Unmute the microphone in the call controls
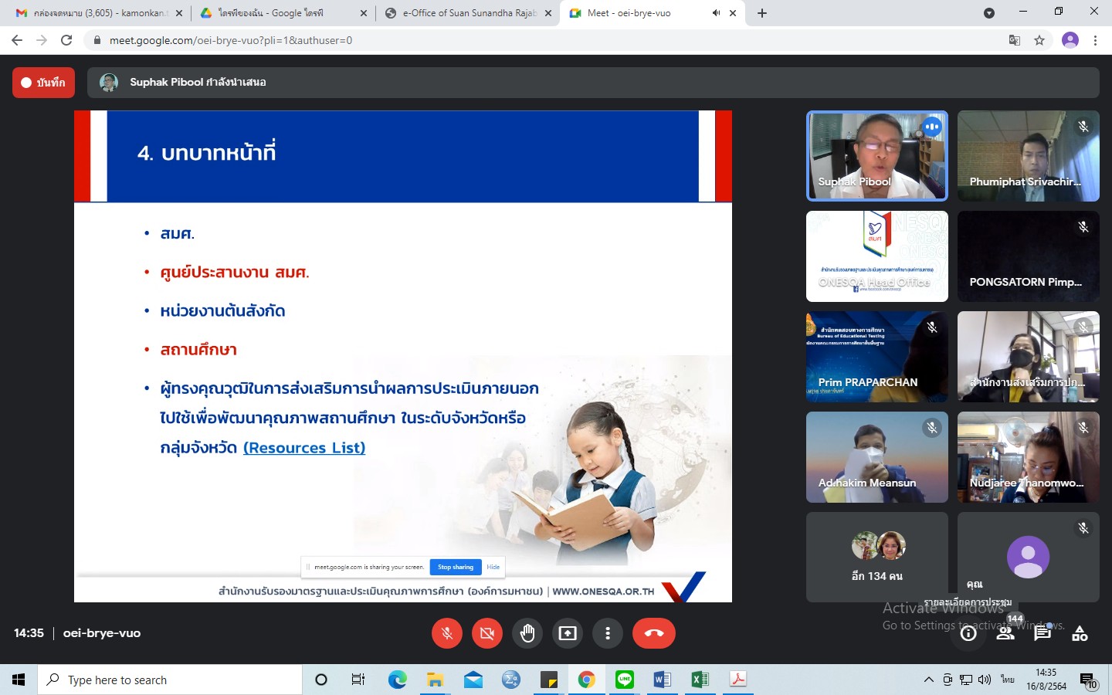 pyautogui.click(x=446, y=633)
